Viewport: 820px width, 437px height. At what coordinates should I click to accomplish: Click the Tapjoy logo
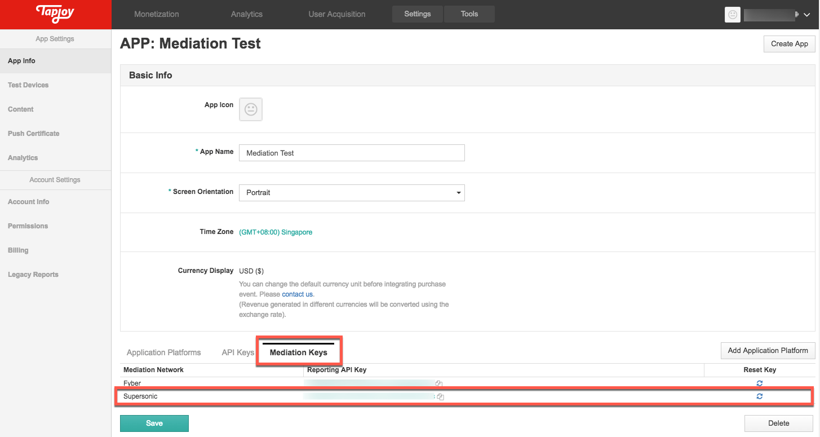[55, 14]
